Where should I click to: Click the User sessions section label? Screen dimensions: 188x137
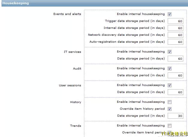70,85
